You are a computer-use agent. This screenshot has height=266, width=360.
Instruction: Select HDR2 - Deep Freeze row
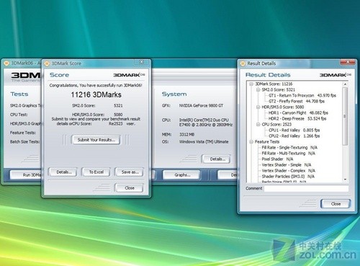[297, 118]
